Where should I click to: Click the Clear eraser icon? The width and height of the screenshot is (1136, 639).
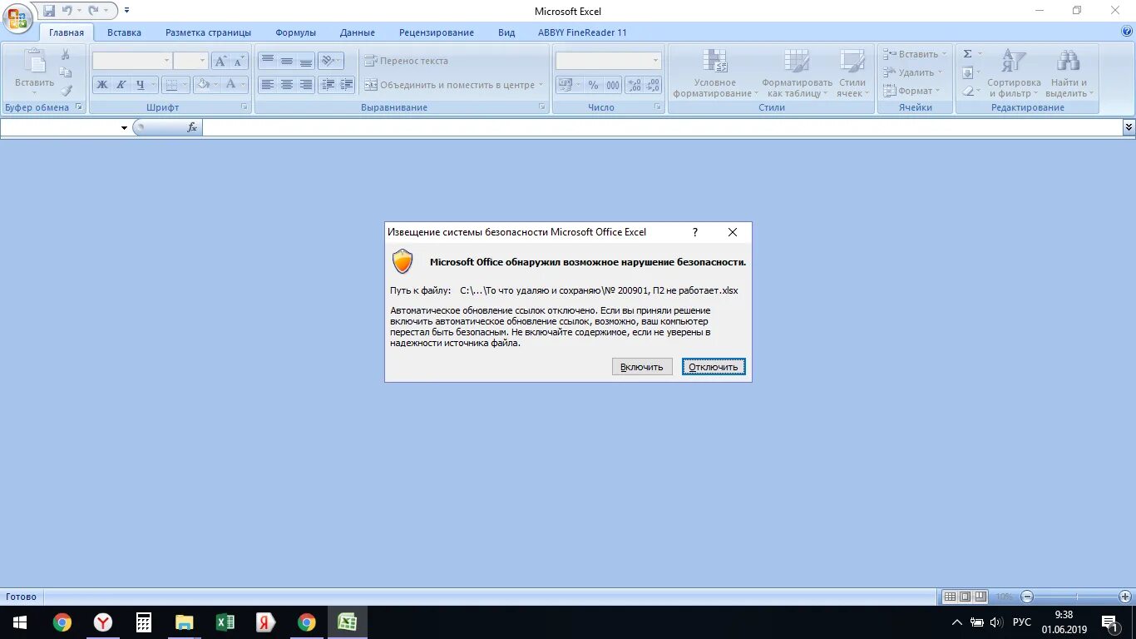967,91
